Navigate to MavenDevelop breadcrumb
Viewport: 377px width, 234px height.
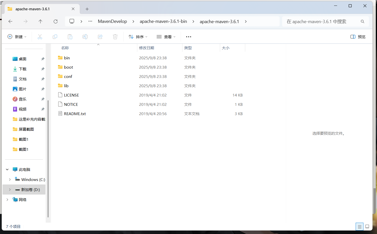click(x=112, y=21)
